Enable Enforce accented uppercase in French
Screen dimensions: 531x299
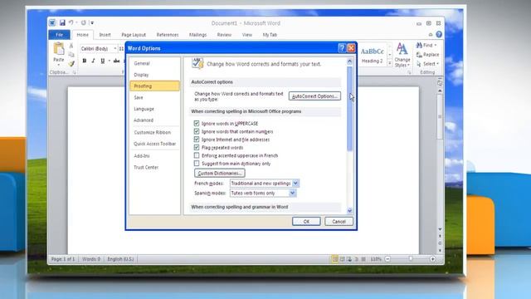197,155
